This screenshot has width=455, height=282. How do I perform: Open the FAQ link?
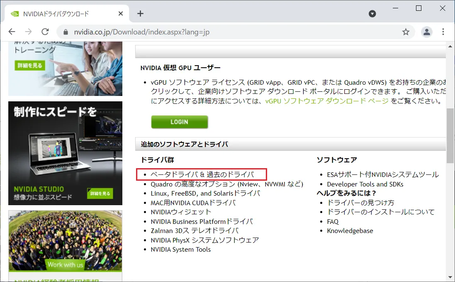[x=333, y=222]
